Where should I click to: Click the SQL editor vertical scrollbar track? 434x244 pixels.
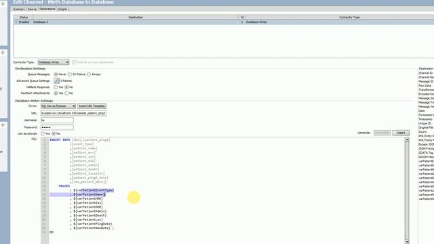point(407,190)
